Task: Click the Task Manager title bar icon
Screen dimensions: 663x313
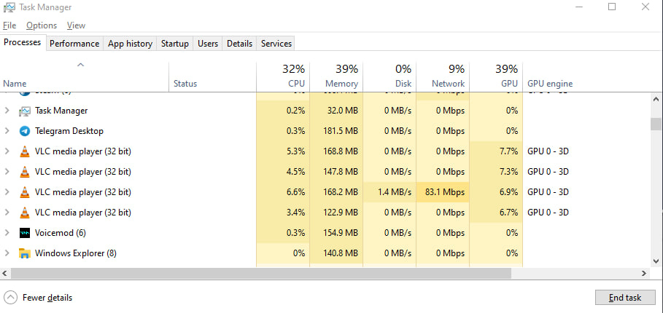Action: [9, 7]
